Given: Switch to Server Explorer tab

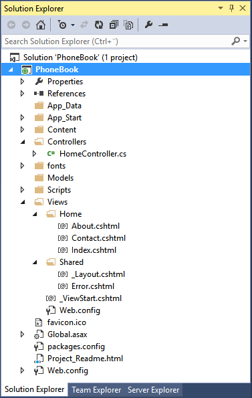Looking at the screenshot, I should pyautogui.click(x=153, y=390).
